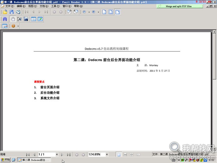
Task: Select facing pages layout mode
Action: tap(138, 155)
